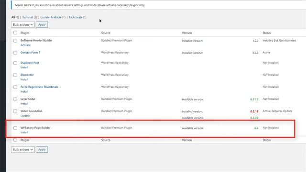Open Force Regenerate Thumbnails name link
The image size is (306, 172).
[39, 87]
